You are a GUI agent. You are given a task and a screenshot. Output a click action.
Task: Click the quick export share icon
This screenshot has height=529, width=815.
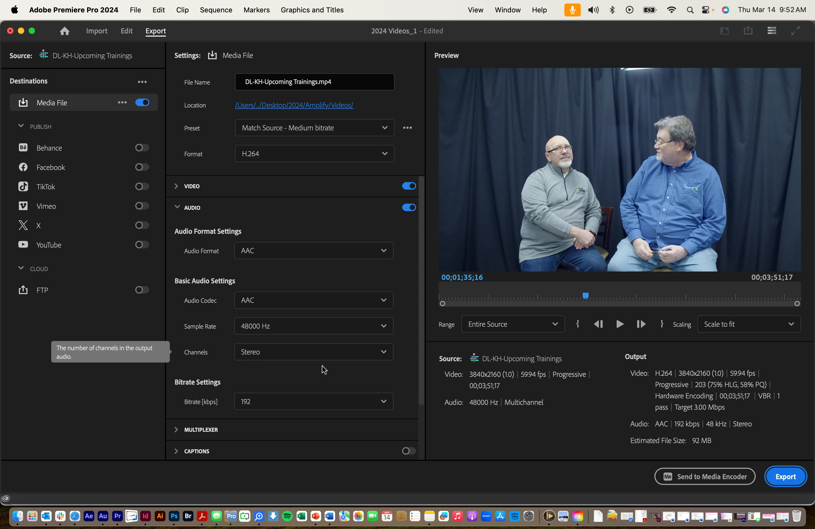coord(748,31)
